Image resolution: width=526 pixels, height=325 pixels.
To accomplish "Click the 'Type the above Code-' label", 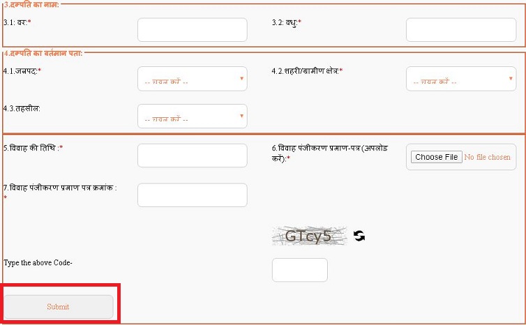I will (x=38, y=263).
